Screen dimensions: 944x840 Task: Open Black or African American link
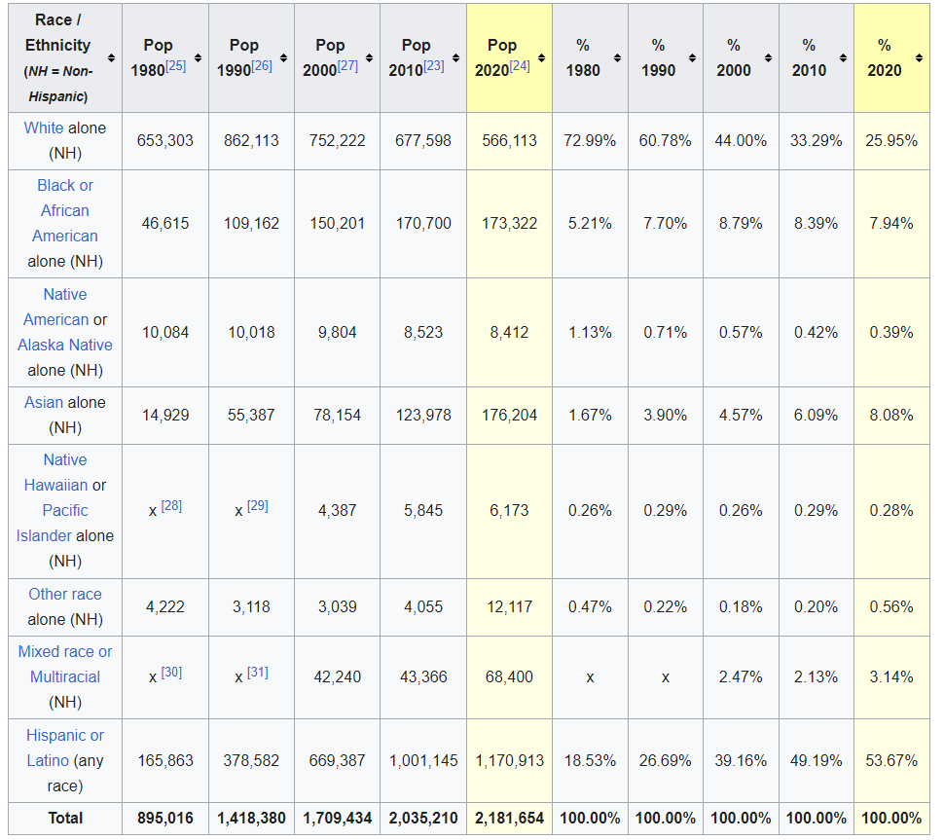[x=65, y=211]
